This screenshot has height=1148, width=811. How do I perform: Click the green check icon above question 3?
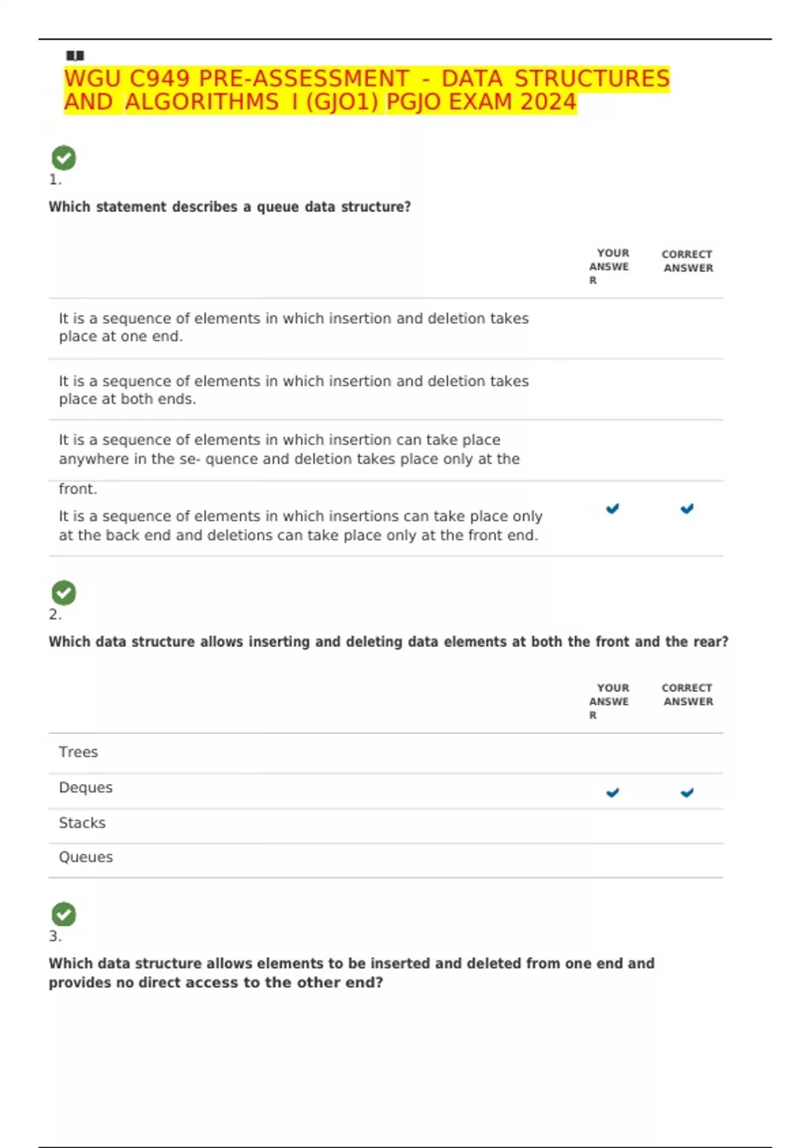pyautogui.click(x=64, y=914)
